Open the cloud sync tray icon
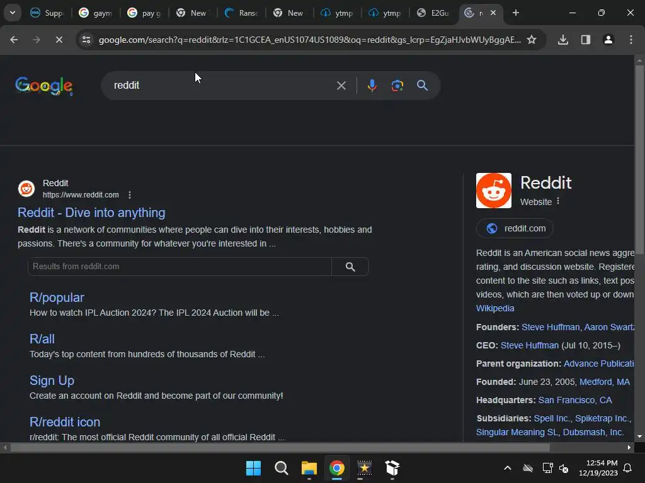645x483 pixels. pyautogui.click(x=528, y=468)
